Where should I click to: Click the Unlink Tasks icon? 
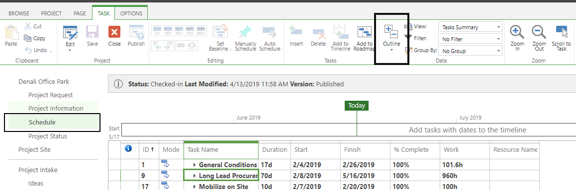pos(192,46)
